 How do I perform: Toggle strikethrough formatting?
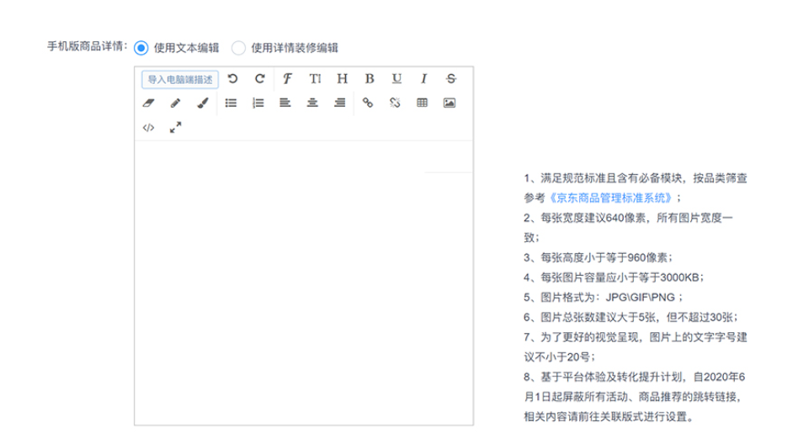pos(451,79)
